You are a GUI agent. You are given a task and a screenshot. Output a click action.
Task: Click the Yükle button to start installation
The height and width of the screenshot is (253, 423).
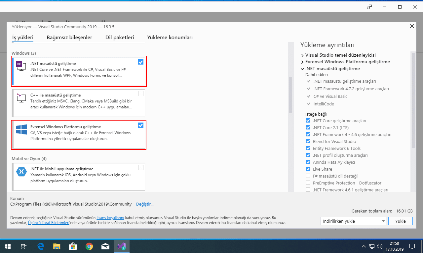[400, 221]
